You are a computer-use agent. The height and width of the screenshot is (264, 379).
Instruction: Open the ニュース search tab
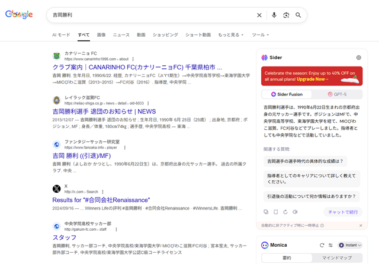click(121, 35)
